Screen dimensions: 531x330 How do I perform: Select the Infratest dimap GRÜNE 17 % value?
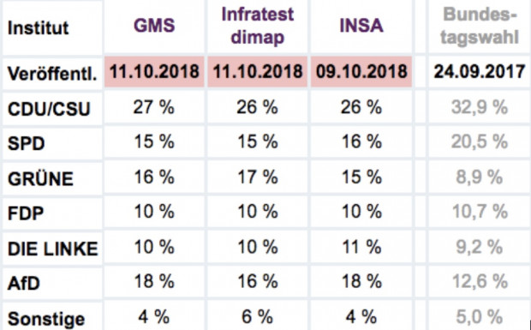pos(258,177)
